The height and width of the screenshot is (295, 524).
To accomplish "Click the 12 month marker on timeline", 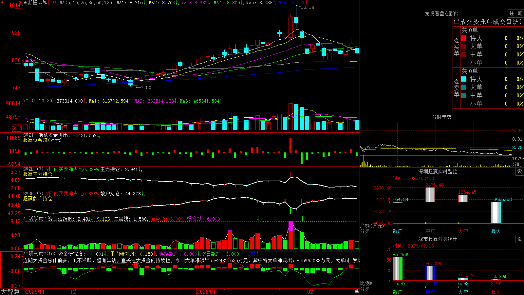I will (73, 292).
